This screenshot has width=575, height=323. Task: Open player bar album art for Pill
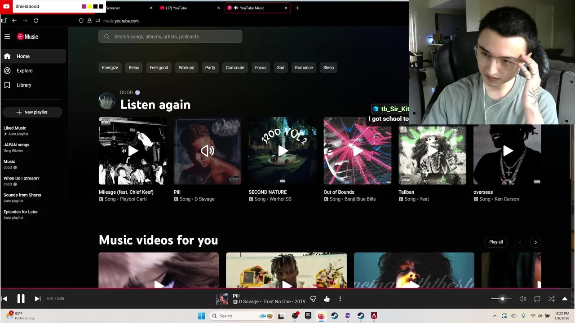pos(222,299)
